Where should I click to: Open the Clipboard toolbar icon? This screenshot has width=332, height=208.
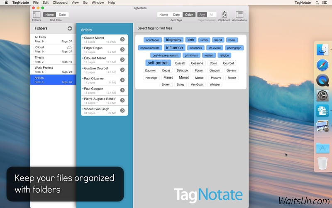click(224, 15)
